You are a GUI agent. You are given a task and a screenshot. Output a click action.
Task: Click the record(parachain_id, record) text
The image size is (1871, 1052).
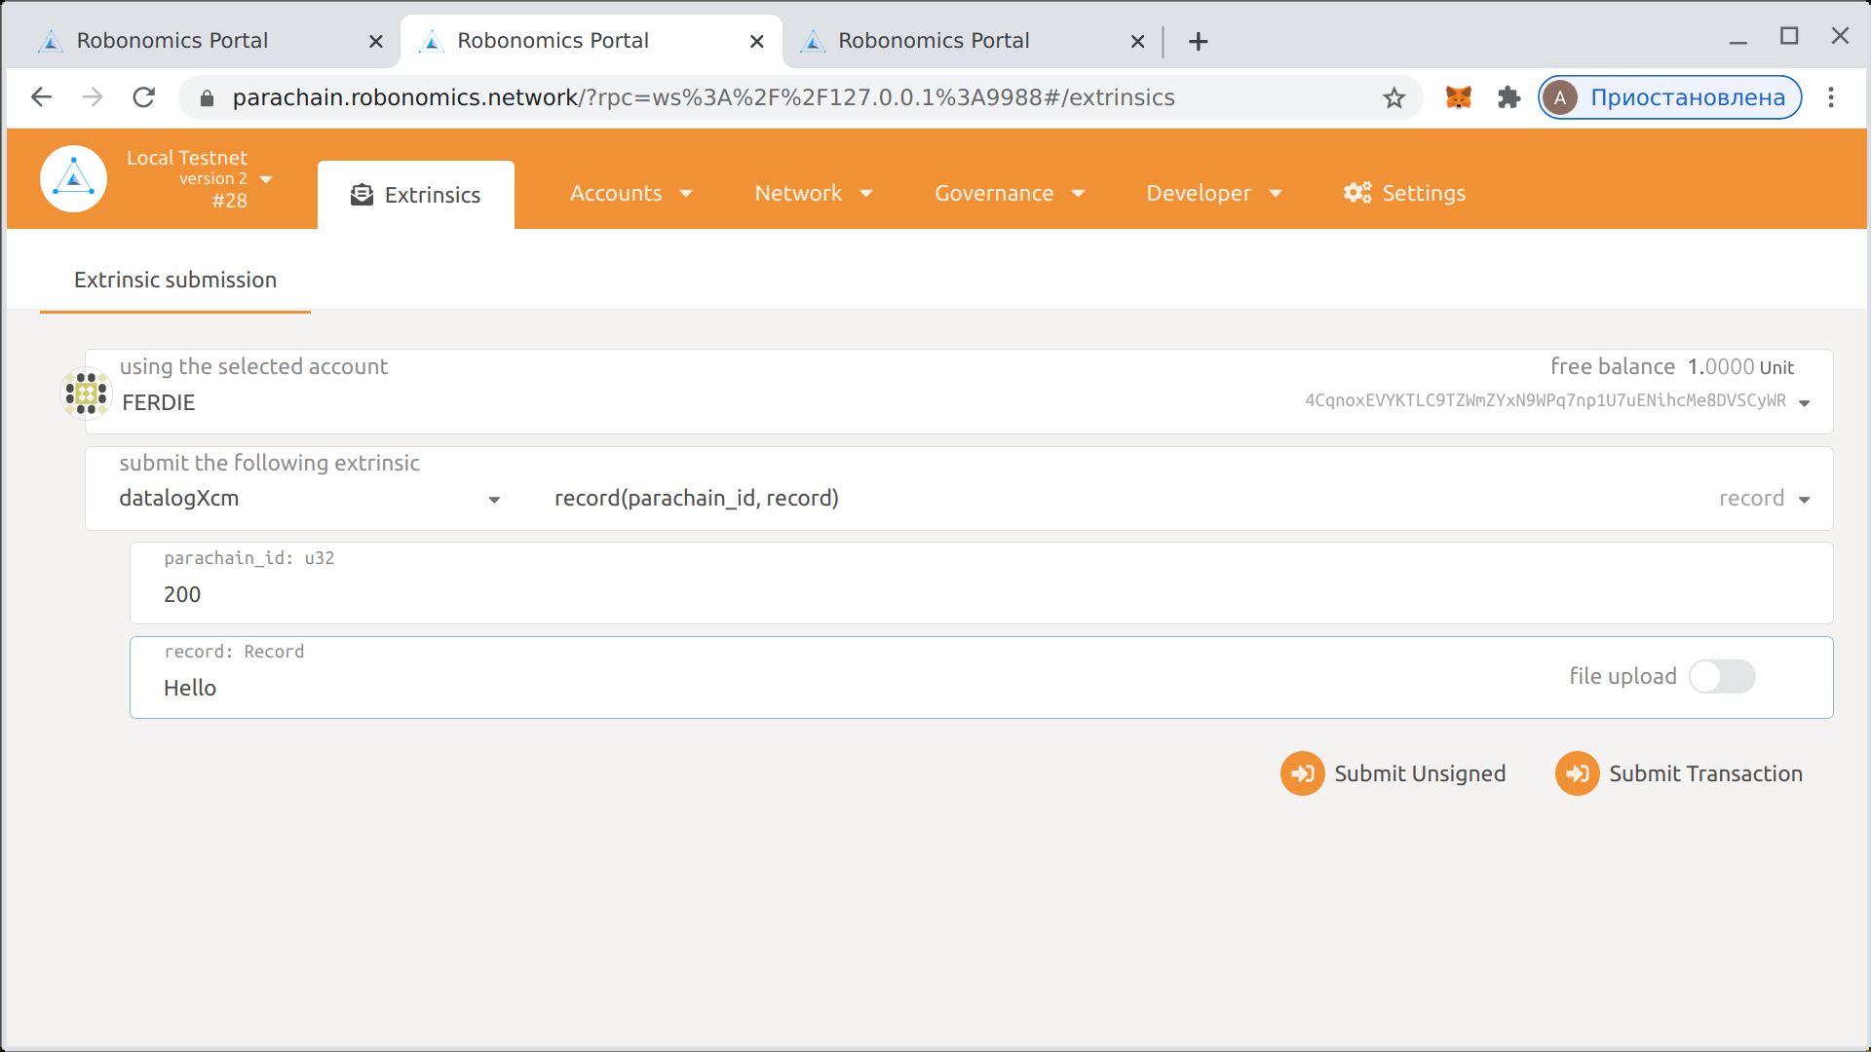pos(697,499)
